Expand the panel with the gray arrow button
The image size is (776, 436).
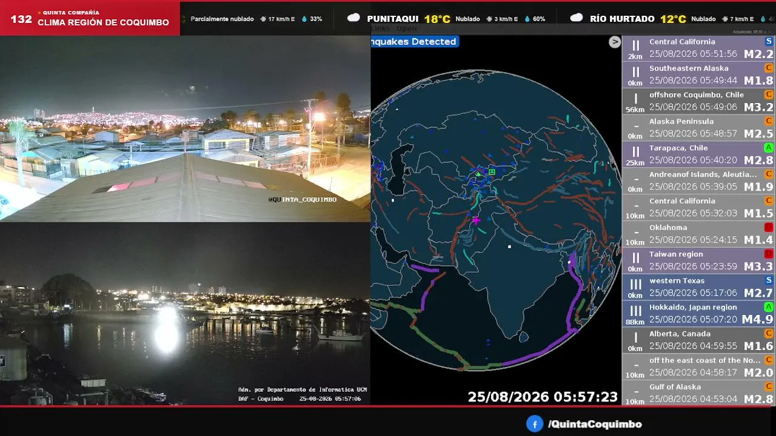[x=615, y=42]
